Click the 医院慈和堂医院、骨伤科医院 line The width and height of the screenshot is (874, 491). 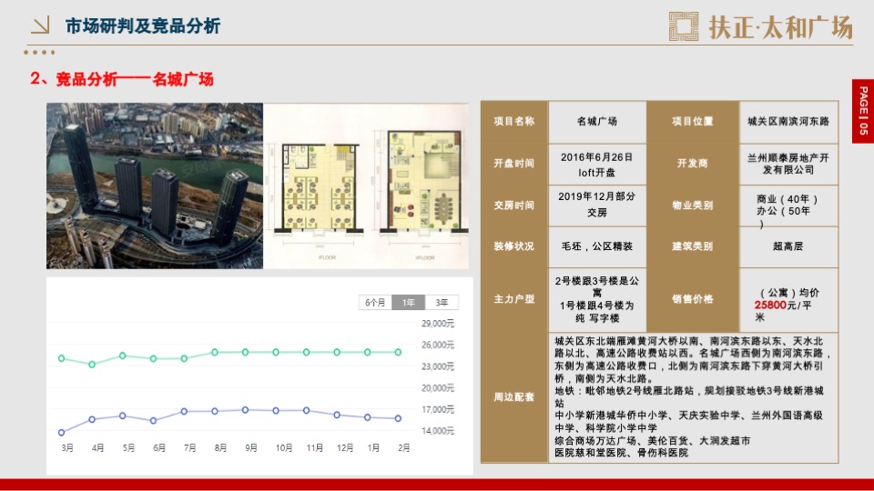pos(622,453)
